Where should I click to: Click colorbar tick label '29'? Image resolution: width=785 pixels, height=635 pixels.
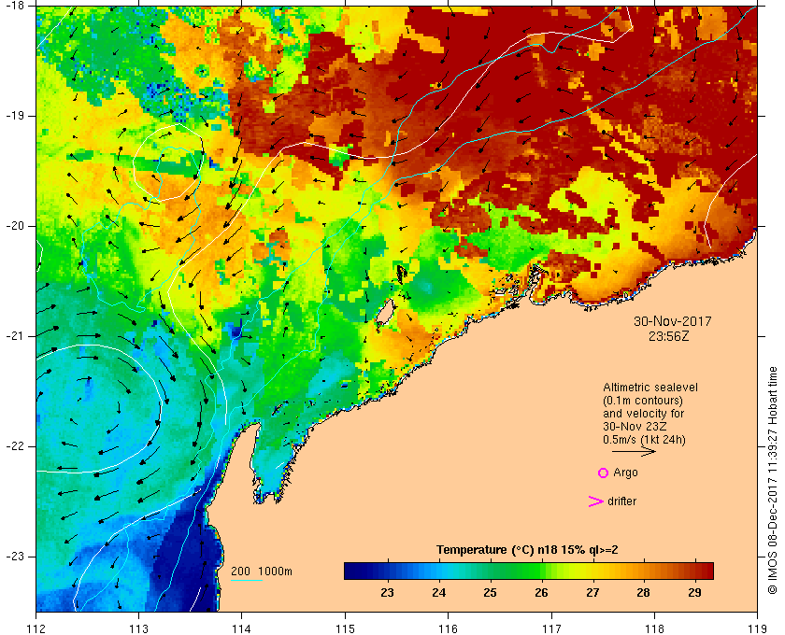[x=694, y=593]
